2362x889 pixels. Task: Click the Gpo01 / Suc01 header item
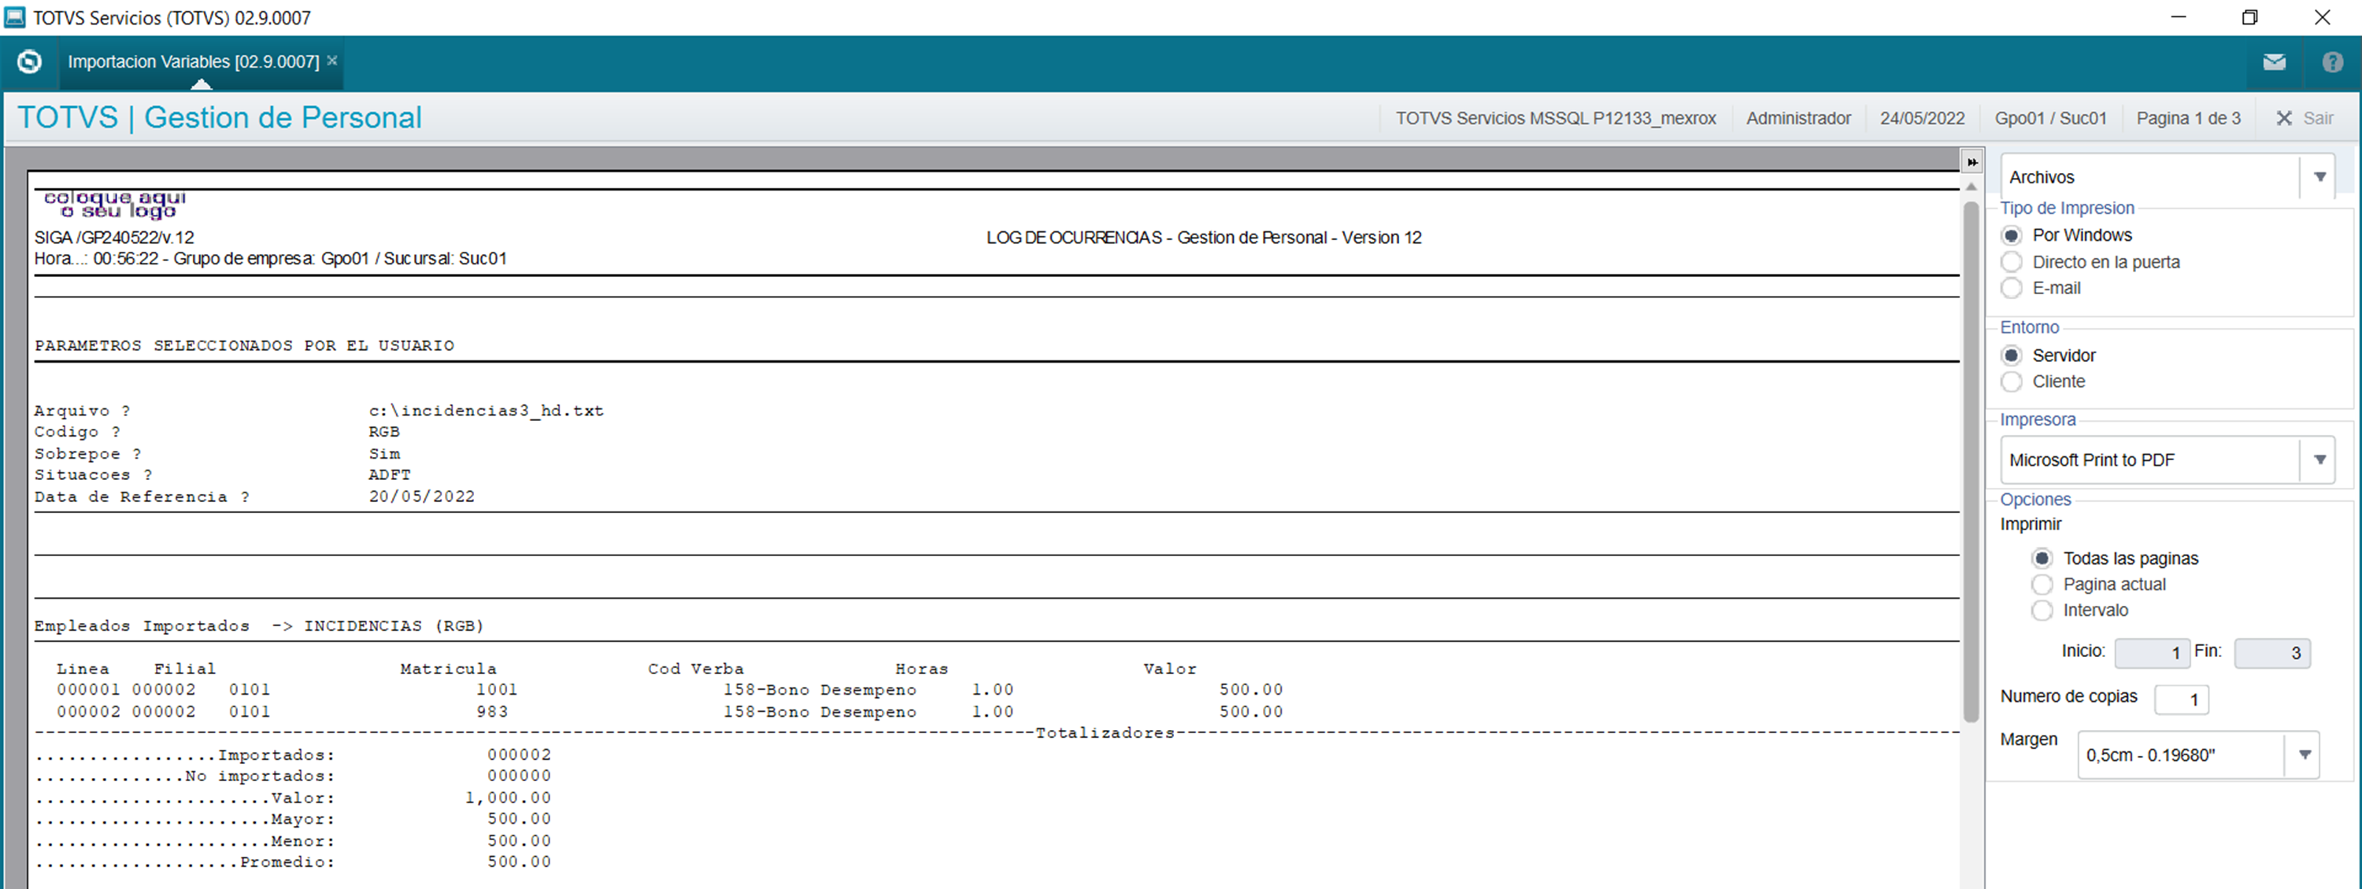[2050, 118]
